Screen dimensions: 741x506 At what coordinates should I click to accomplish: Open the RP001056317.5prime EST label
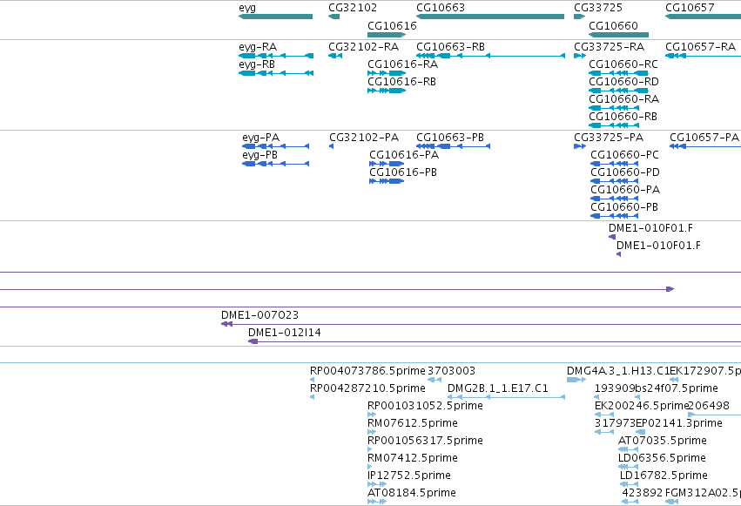[425, 441]
